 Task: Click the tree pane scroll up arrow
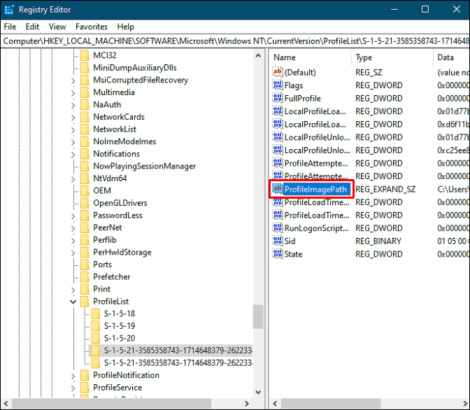click(258, 56)
